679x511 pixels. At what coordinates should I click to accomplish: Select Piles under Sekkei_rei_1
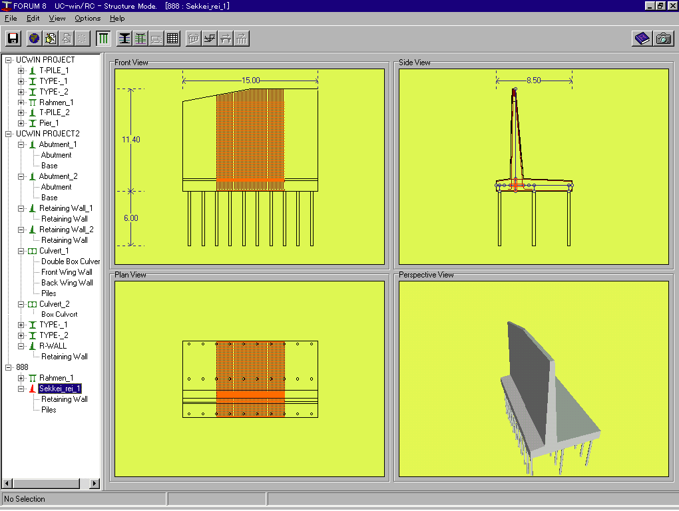pos(49,410)
